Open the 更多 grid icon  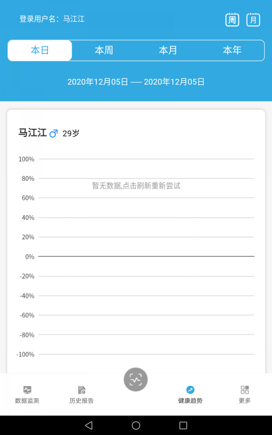pos(245,390)
